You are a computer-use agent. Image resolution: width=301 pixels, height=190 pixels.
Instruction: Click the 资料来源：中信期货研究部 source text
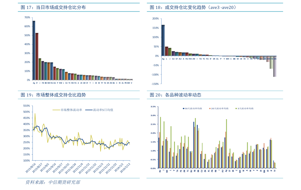tap(53, 182)
